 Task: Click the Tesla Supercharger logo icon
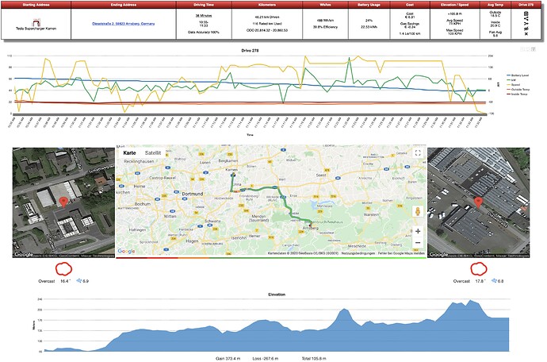coord(36,23)
